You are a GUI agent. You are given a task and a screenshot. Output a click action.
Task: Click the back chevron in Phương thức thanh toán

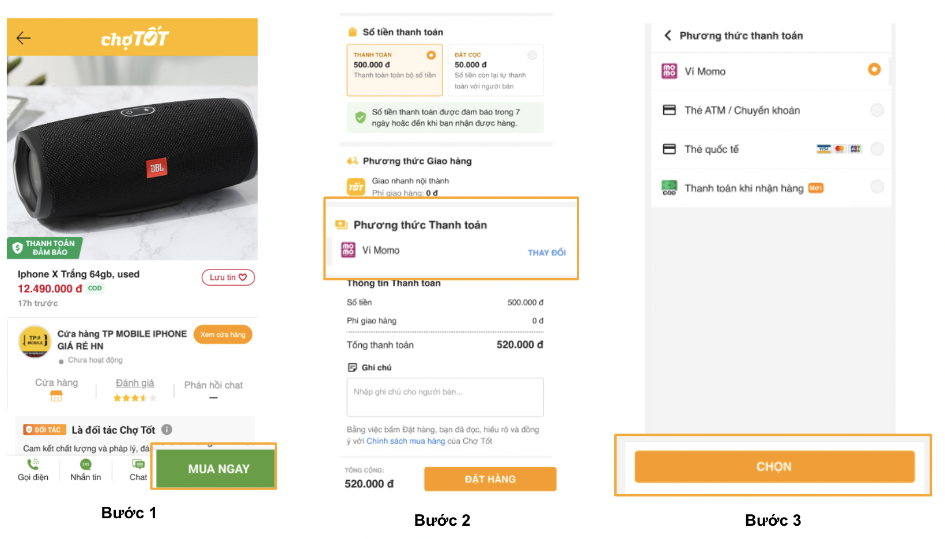click(x=668, y=35)
